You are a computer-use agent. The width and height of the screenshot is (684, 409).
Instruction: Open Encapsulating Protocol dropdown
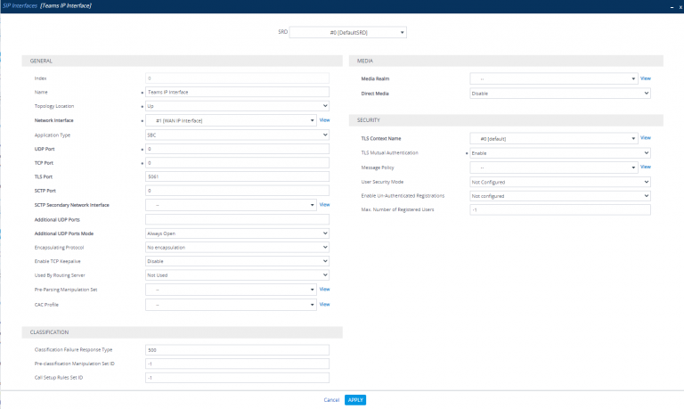click(237, 247)
